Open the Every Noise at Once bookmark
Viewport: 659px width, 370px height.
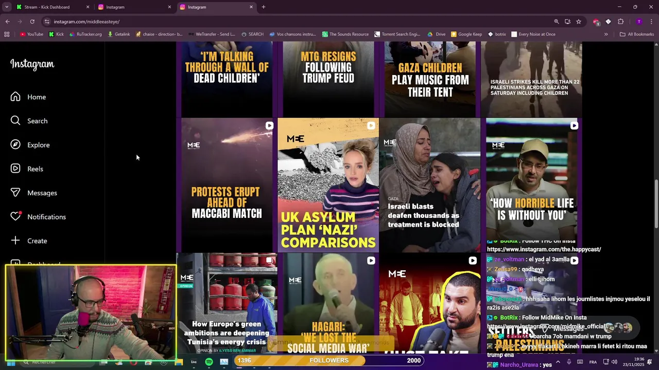(533, 34)
